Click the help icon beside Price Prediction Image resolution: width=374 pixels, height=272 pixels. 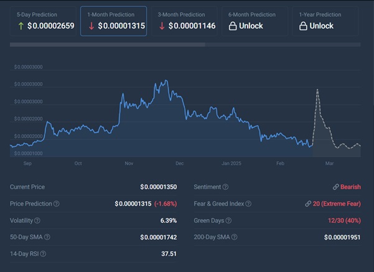(57, 204)
